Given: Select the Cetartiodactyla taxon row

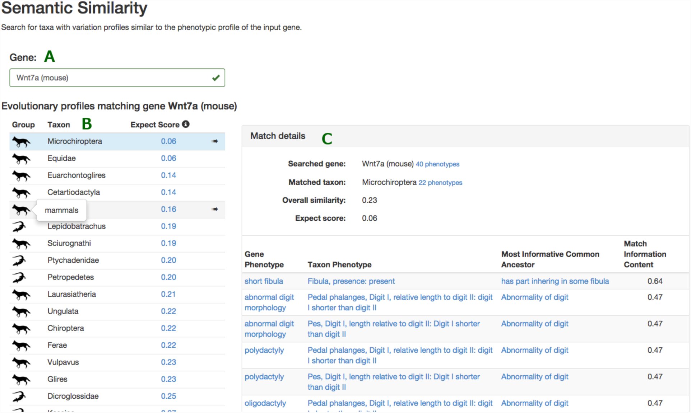Looking at the screenshot, I should coord(117,192).
